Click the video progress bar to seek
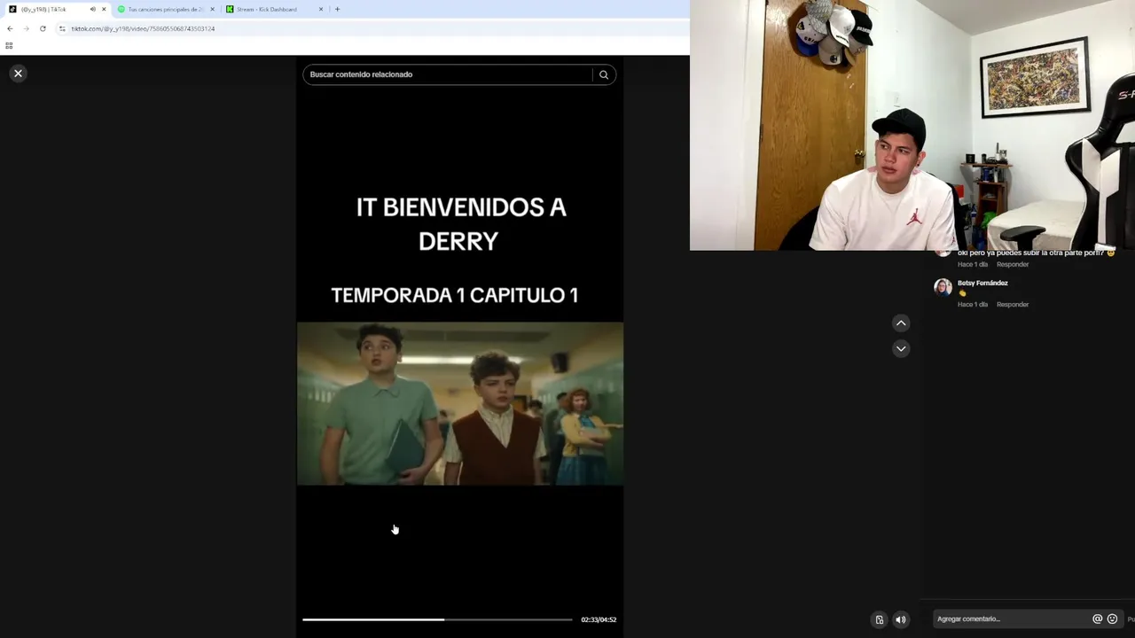The height and width of the screenshot is (638, 1135). pyautogui.click(x=437, y=619)
